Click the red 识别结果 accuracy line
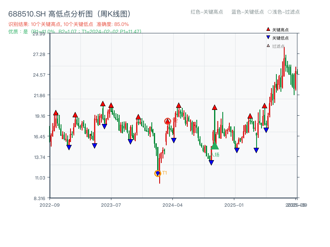The image size is (330, 247). click(x=68, y=24)
